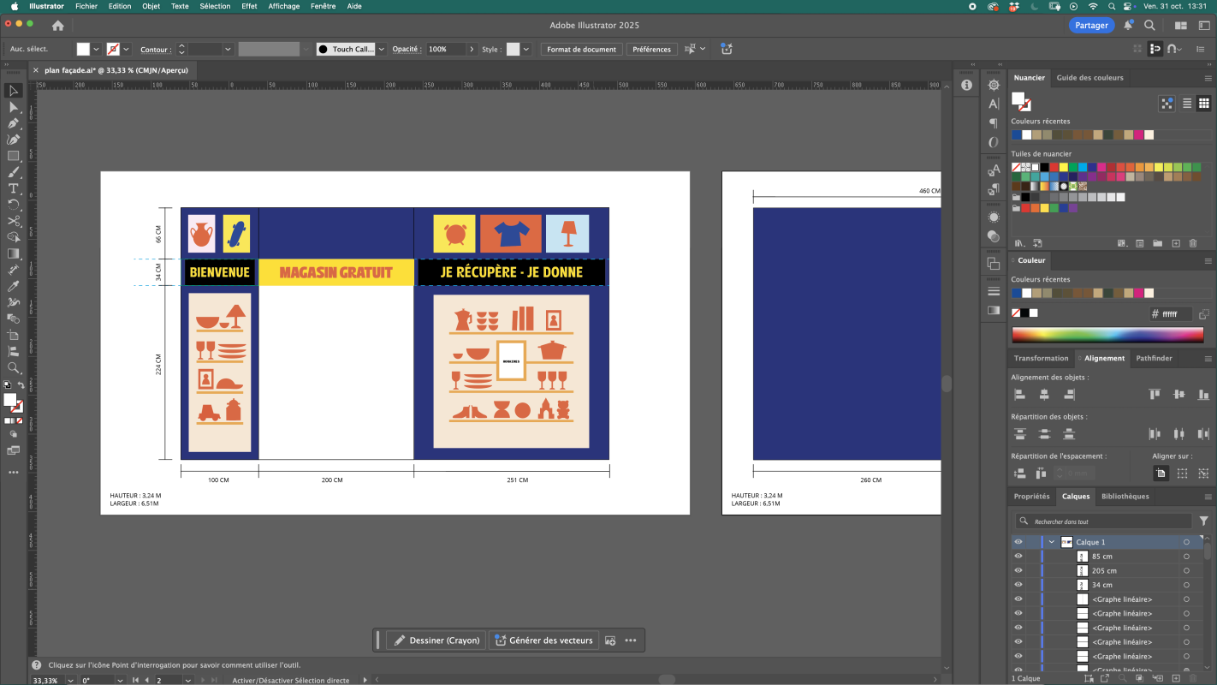Activate the Zoom magnifier tool

click(x=13, y=367)
